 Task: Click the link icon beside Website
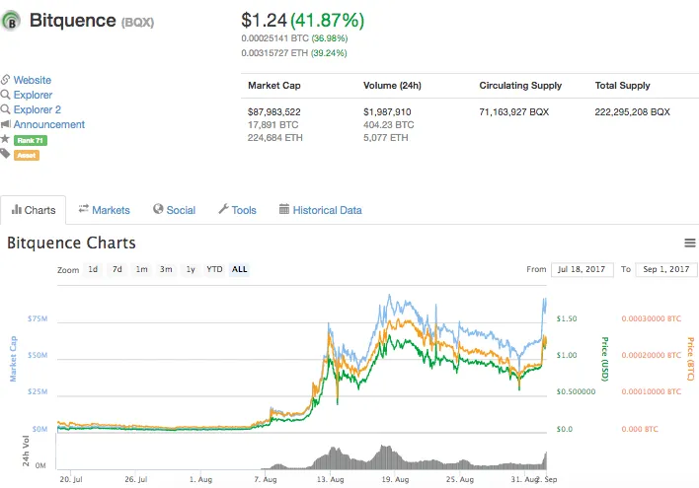tap(5, 80)
